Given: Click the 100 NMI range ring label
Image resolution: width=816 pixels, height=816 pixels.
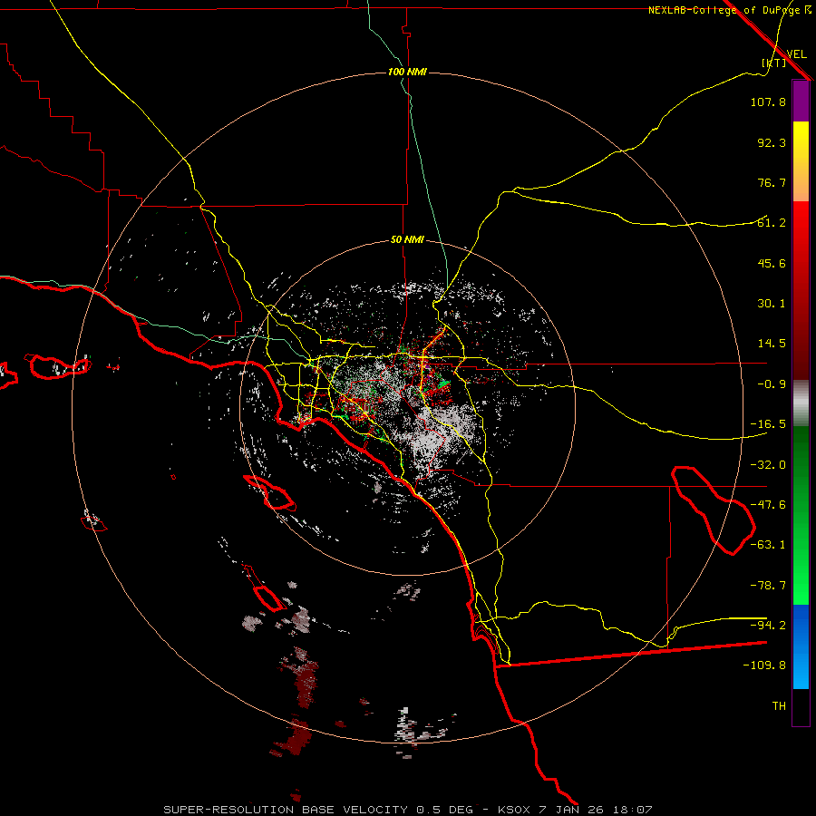Looking at the screenshot, I should pos(407,72).
